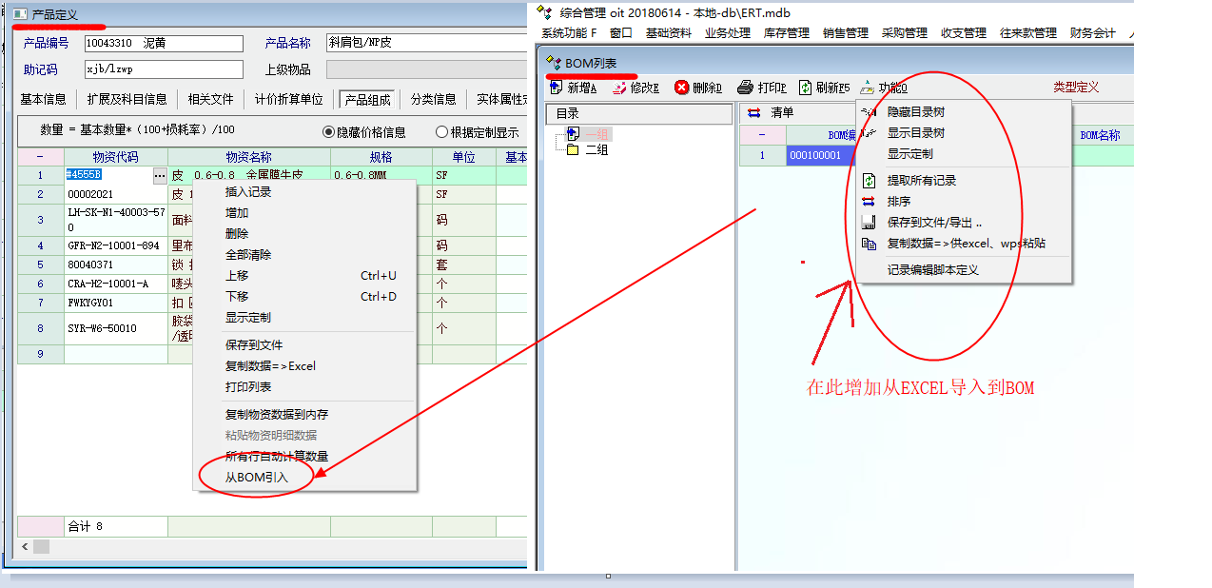The image size is (1212, 588).
Task: Click the 打印 (Print) printer icon
Action: 746,88
